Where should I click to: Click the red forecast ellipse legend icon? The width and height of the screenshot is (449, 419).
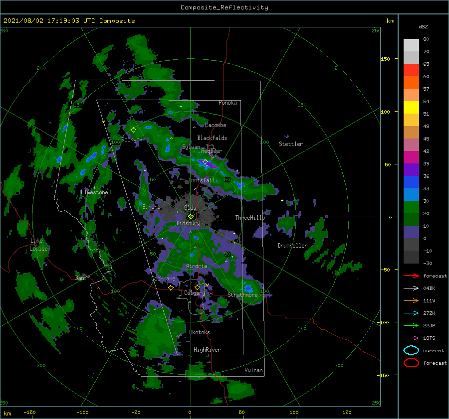pyautogui.click(x=411, y=363)
